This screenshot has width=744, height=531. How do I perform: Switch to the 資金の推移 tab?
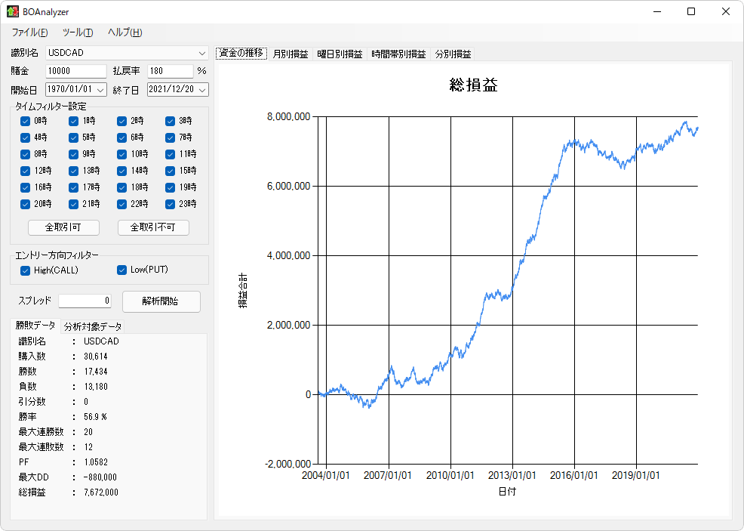(x=241, y=53)
